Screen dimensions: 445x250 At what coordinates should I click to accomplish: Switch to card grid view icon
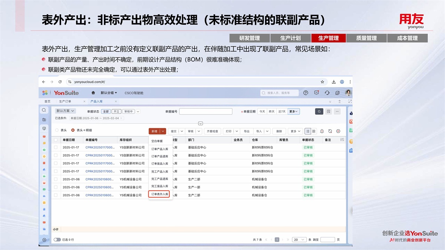[x=314, y=131]
